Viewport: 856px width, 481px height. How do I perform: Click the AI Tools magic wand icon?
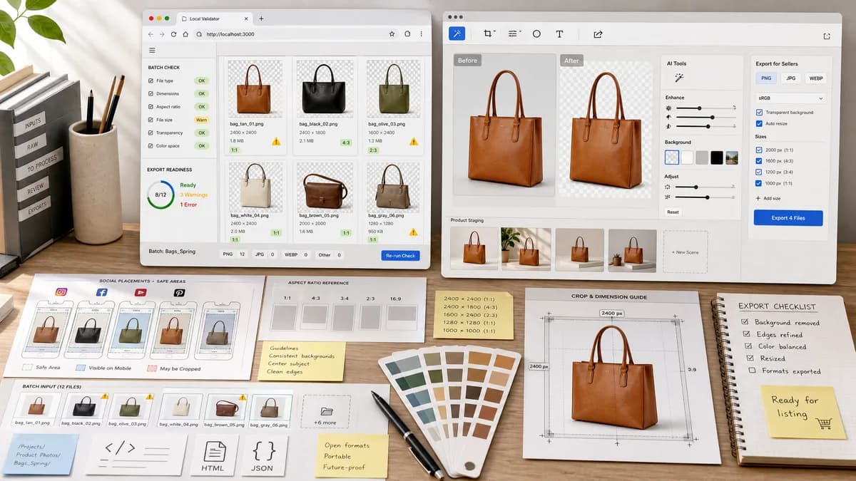click(x=679, y=77)
